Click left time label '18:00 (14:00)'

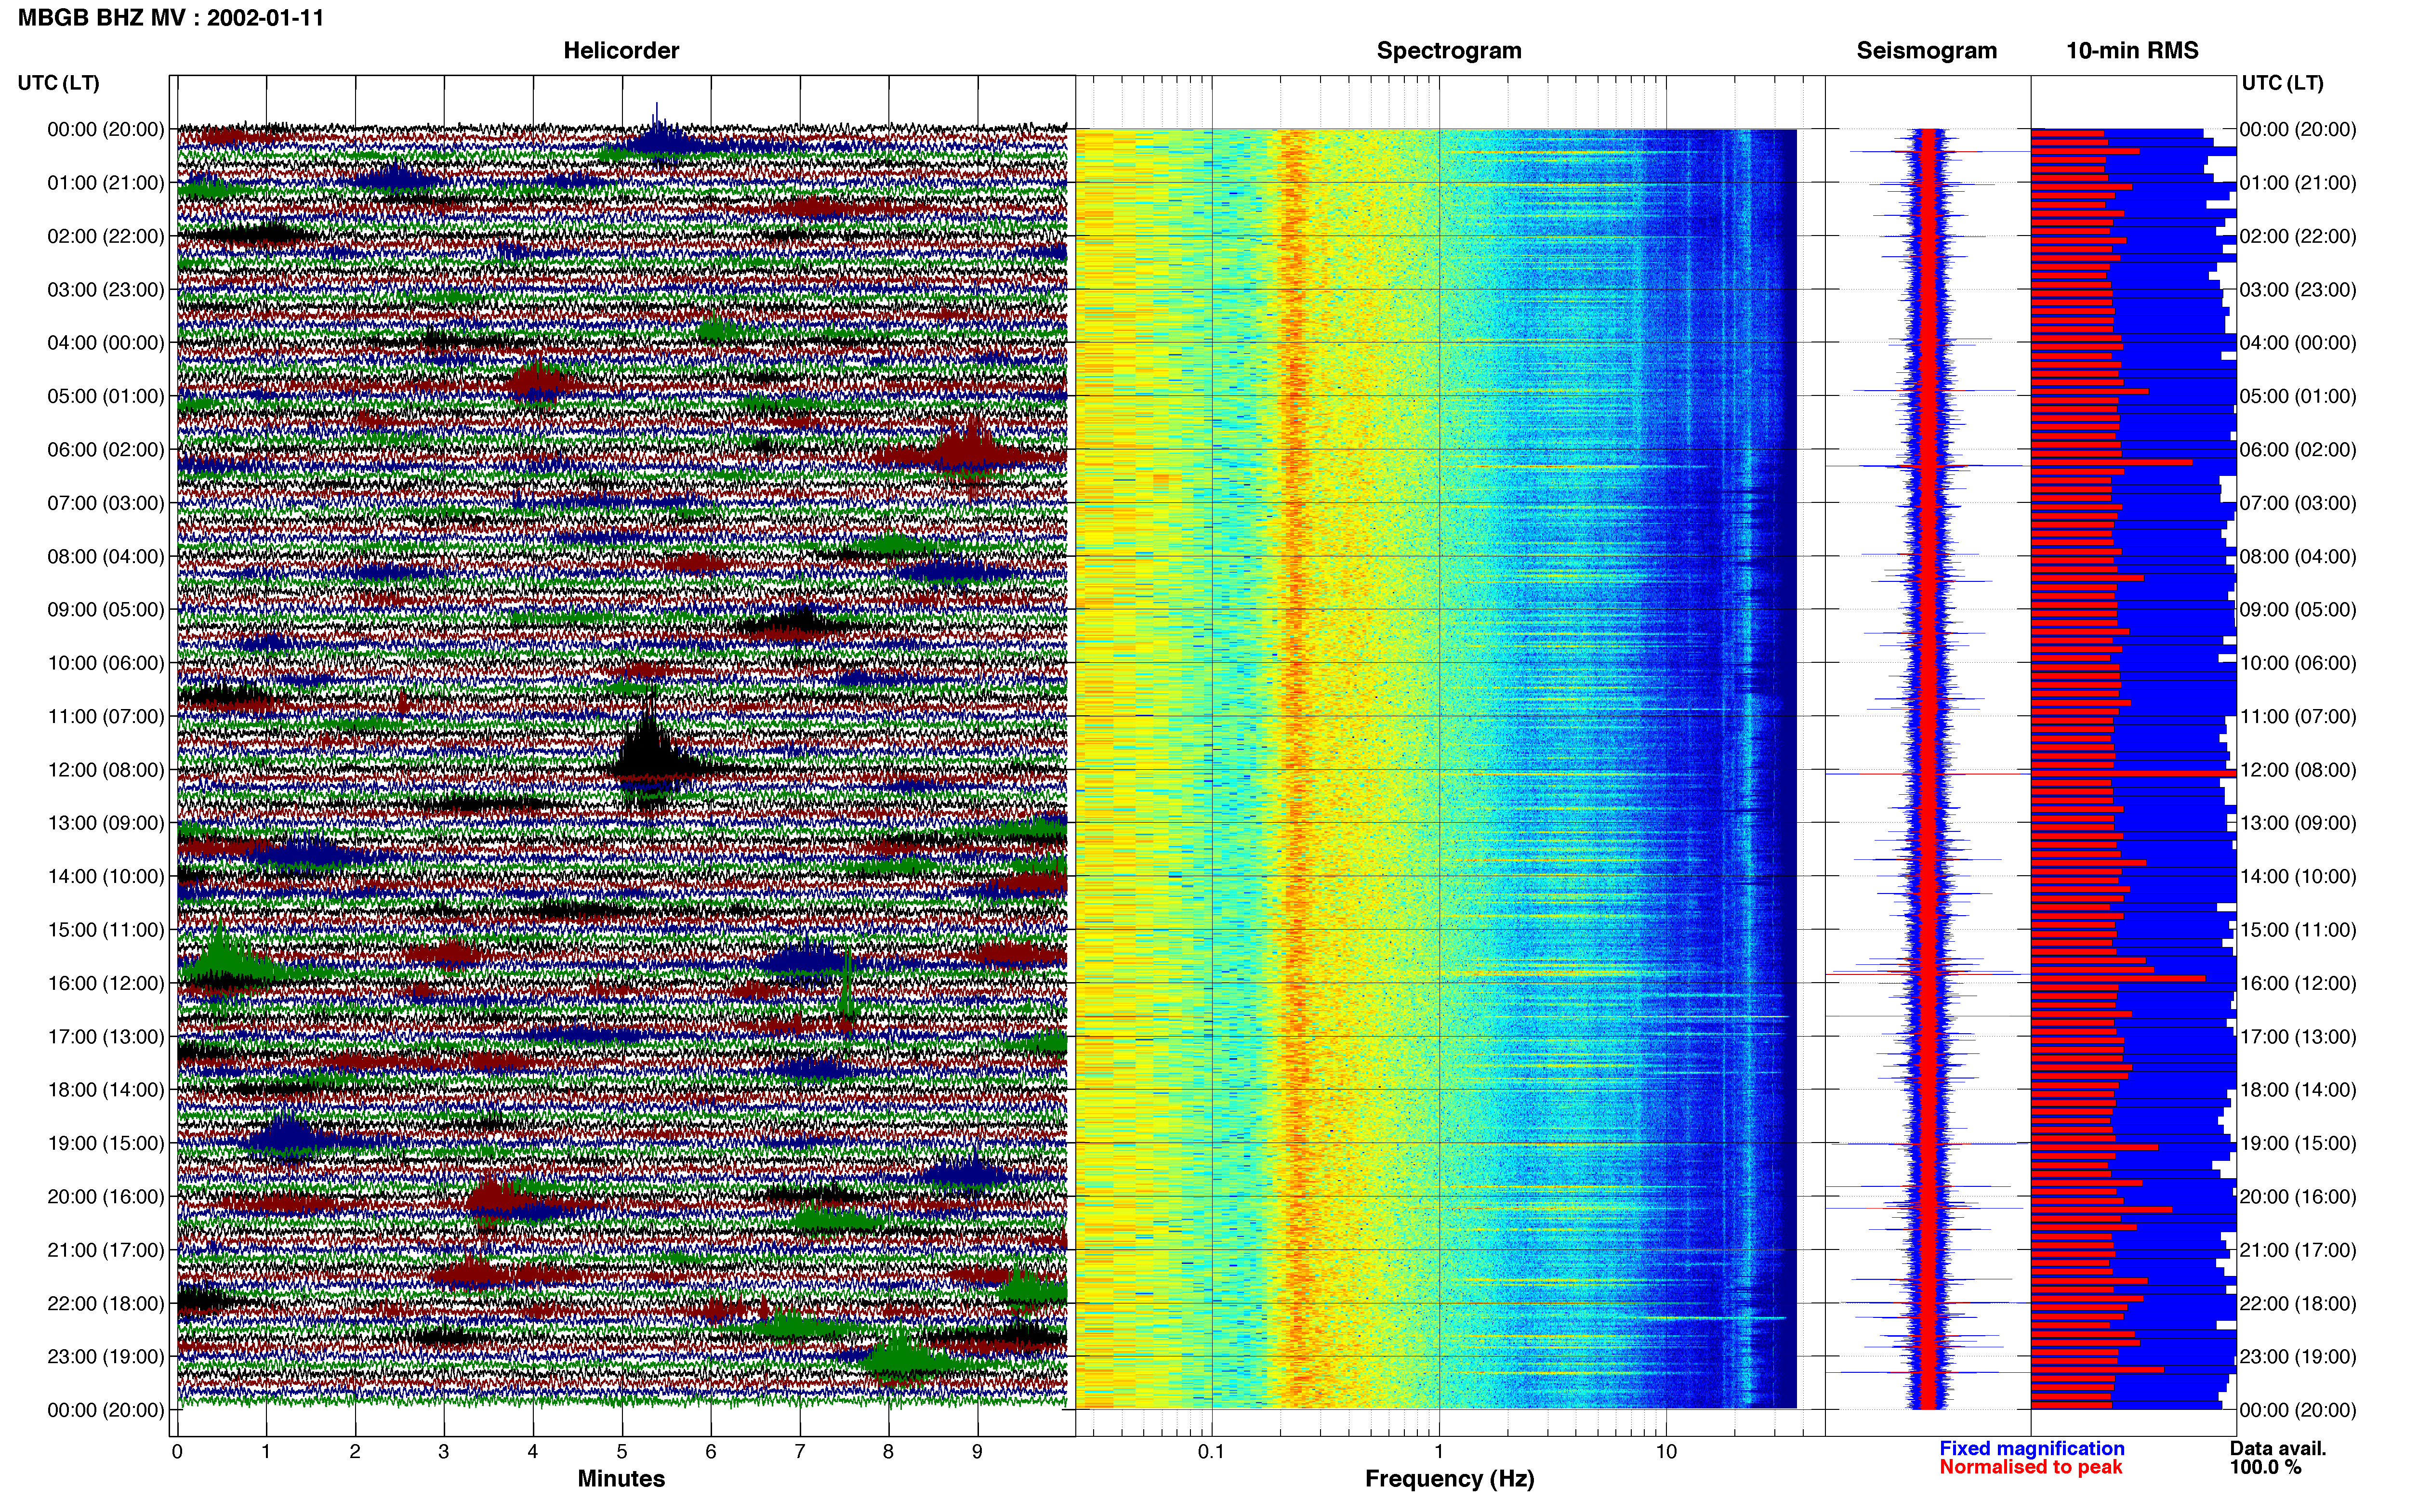[106, 1090]
